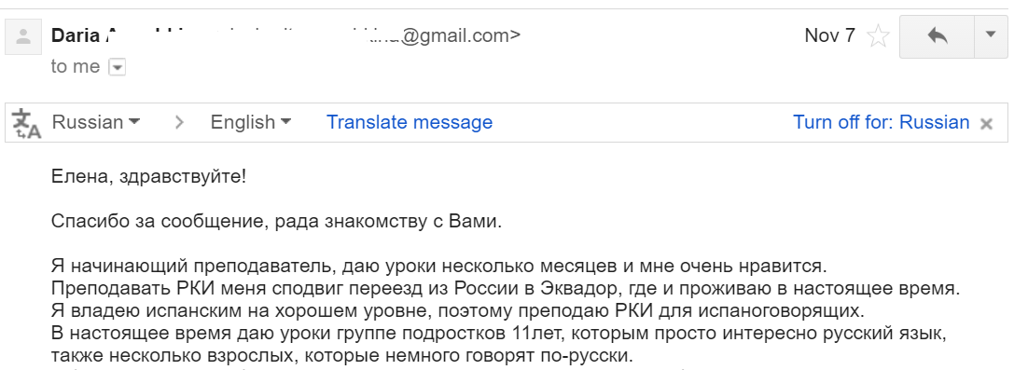Open the English target language dropdown
This screenshot has width=1014, height=370.
pyautogui.click(x=251, y=122)
